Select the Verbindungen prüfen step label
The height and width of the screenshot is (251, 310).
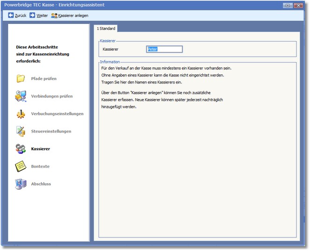(x=52, y=96)
